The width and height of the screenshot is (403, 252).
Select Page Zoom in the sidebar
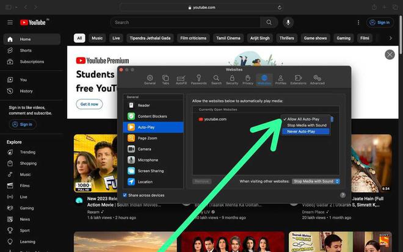pos(153,138)
